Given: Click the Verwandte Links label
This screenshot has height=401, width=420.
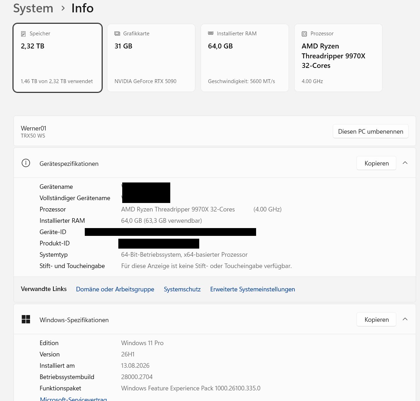Looking at the screenshot, I should (x=44, y=289).
